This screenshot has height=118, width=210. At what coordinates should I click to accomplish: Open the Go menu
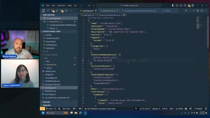click(x=75, y=6)
